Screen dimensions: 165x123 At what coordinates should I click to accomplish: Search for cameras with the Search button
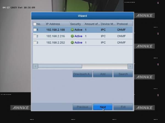123,74
